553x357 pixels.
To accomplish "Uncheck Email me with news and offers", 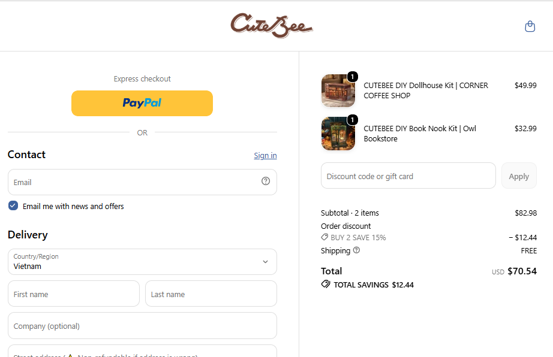I will [x=13, y=205].
